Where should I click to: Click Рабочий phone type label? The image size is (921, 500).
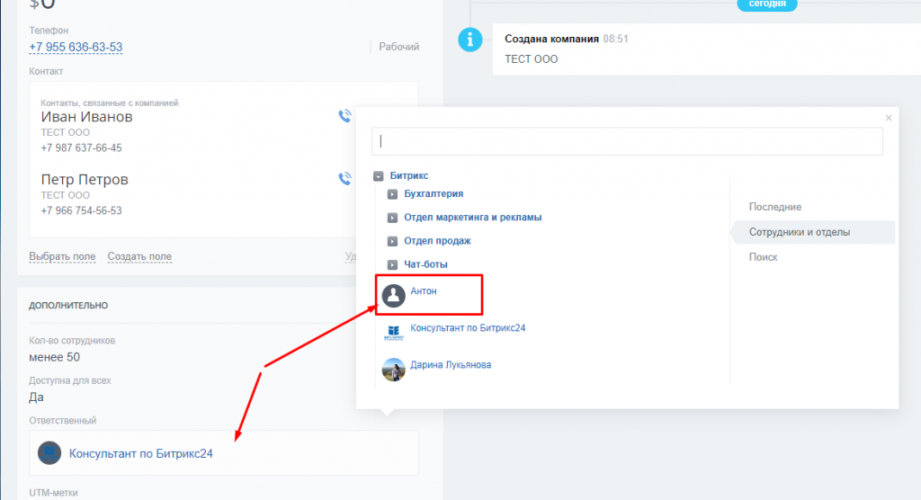point(398,47)
